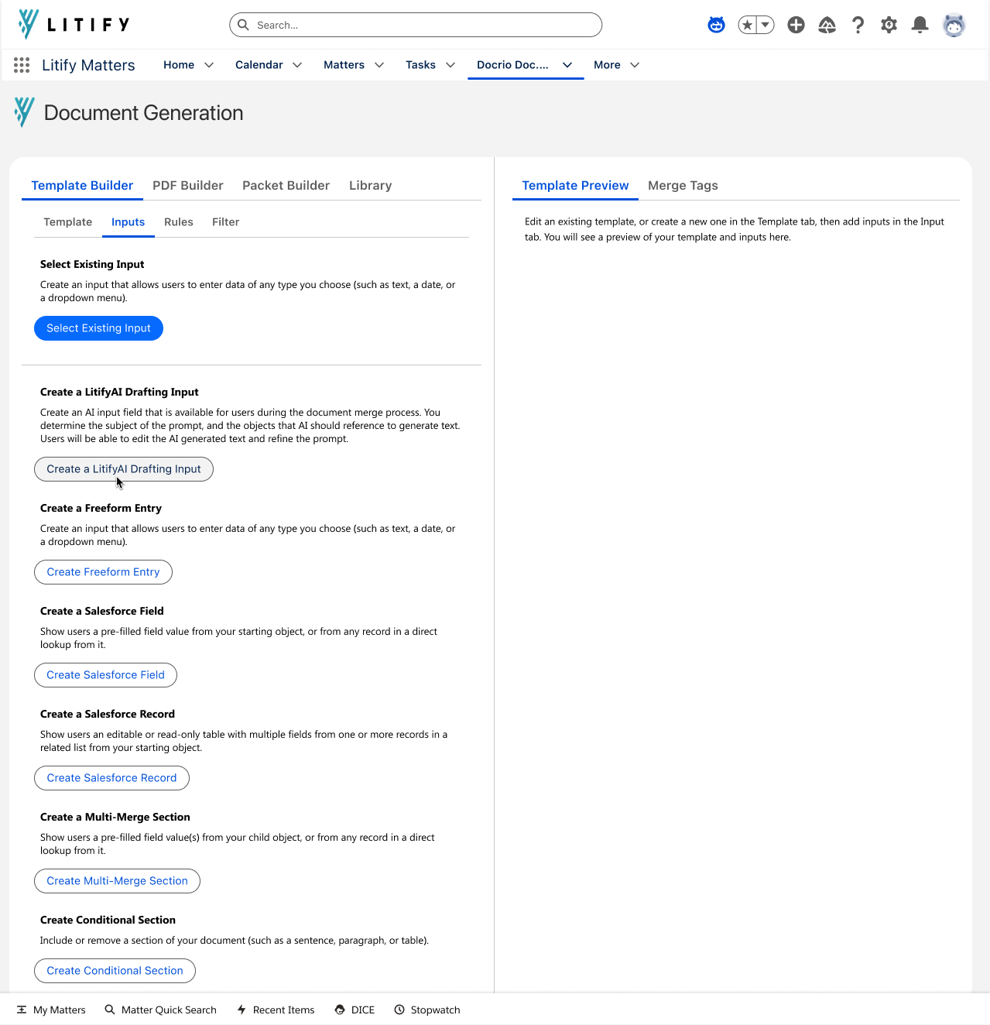
Task: Switch to Template Builder tab
Action: click(x=82, y=186)
